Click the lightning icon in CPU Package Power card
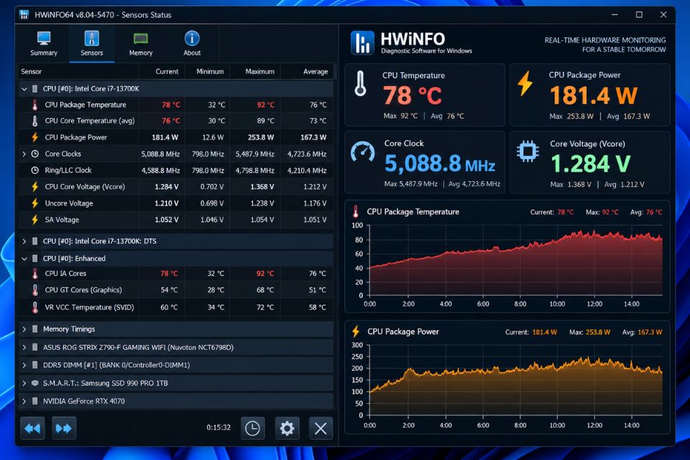The image size is (690, 460). pyautogui.click(x=525, y=83)
